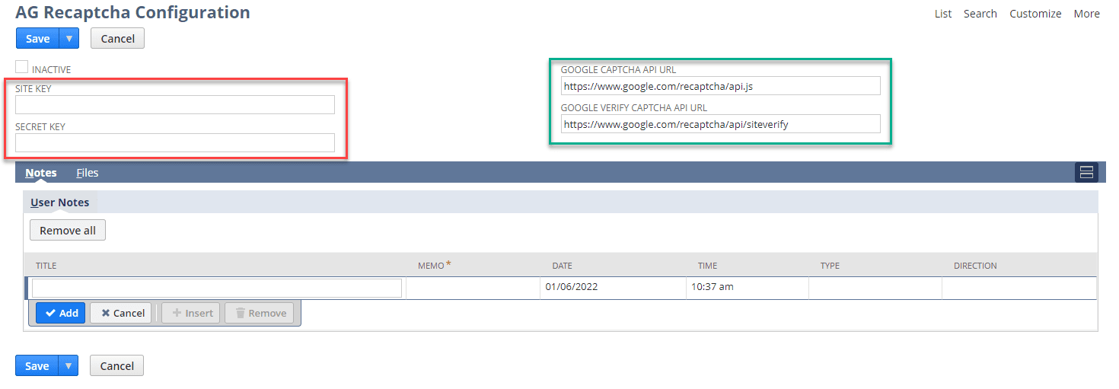Click the Title column header
This screenshot has width=1119, height=389.
(46, 266)
